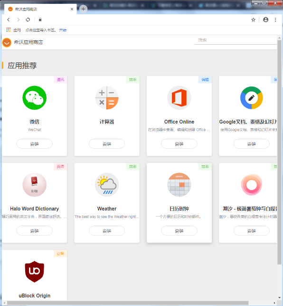Click 安装 under 潮汐 card
The image size is (283, 306).
click(252, 230)
